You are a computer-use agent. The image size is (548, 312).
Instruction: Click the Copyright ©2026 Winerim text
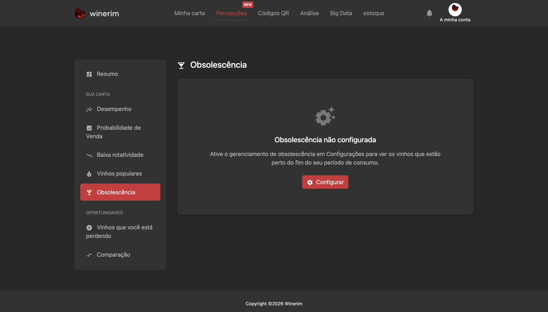pyautogui.click(x=274, y=304)
